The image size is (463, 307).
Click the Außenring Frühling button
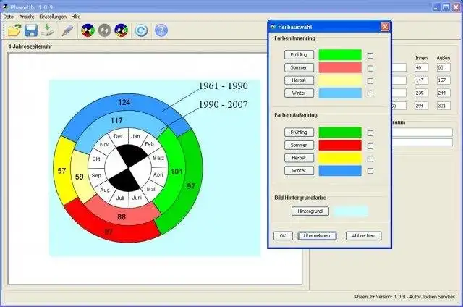(299, 133)
